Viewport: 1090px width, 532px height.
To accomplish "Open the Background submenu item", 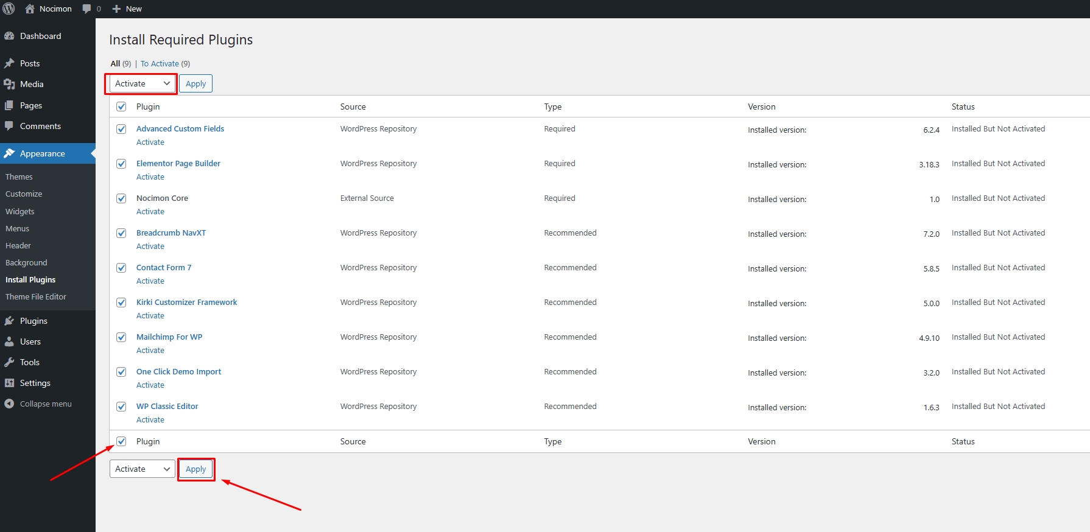I will [26, 262].
